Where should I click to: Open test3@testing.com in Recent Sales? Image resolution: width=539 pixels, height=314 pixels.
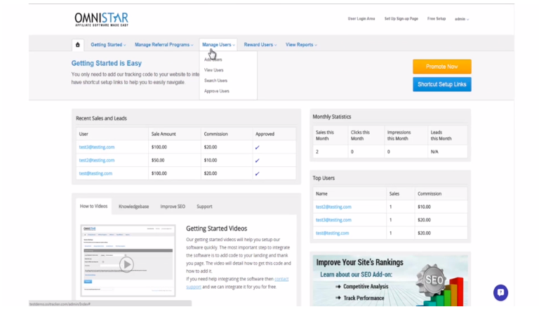pyautogui.click(x=97, y=147)
